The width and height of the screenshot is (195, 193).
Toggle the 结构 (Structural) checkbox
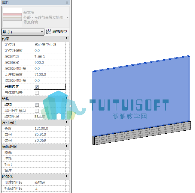(x=37, y=105)
